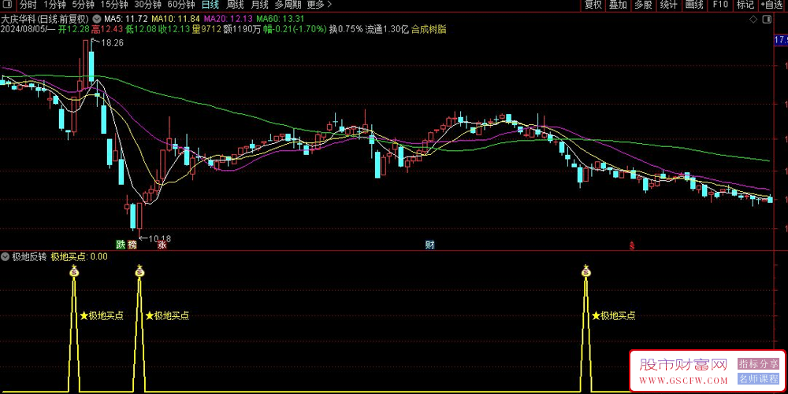Click the 标记 mark button
This screenshot has width=788, height=394.
745,5
